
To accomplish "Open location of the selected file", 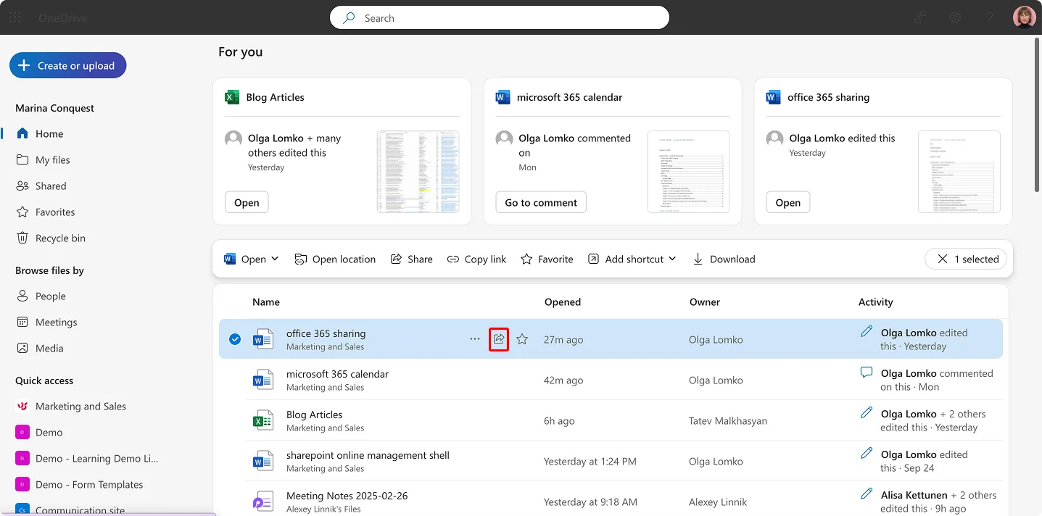I will [335, 259].
